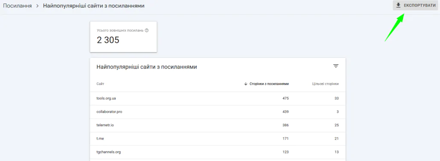Screen dimensions: 440x161
Task: Click target pages value 33
Action: [336, 98]
